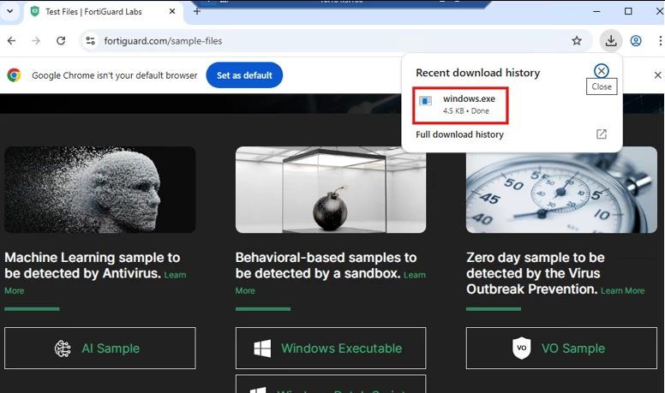
Task: Open Learn More under Behavioral-based samples
Action: coord(415,275)
